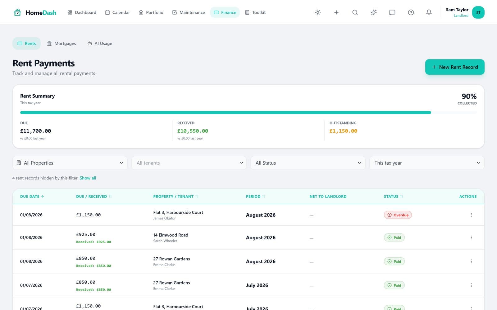This screenshot has width=497, height=310.
Task: Open the Portfolio nav item
Action: pos(151,12)
